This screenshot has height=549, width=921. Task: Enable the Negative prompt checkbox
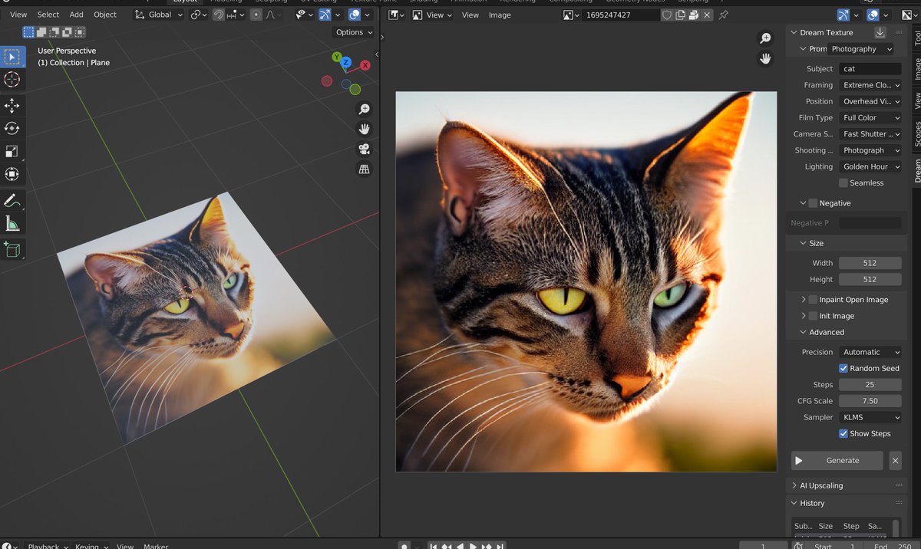(x=814, y=203)
